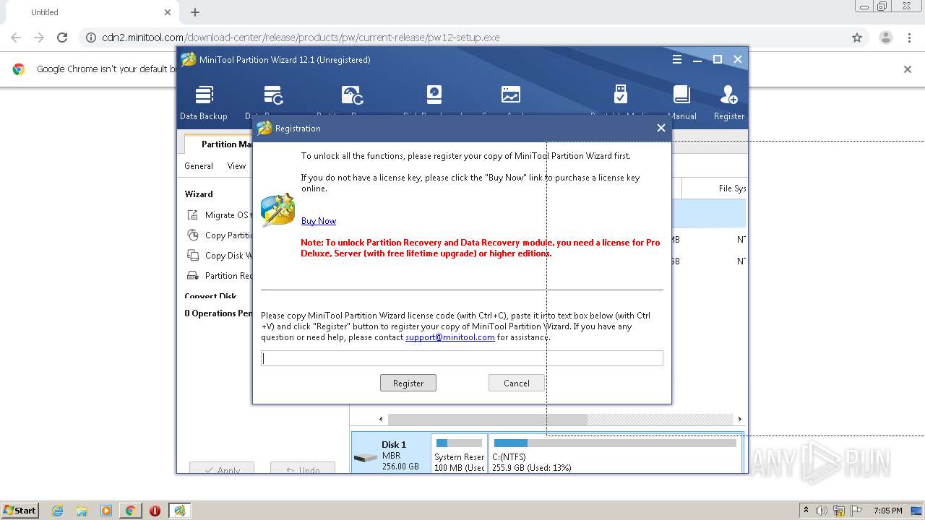Open the View menu

click(x=237, y=166)
